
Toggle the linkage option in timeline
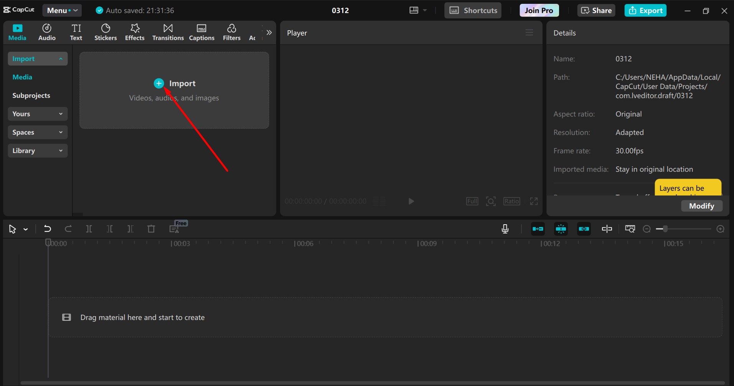(x=584, y=229)
